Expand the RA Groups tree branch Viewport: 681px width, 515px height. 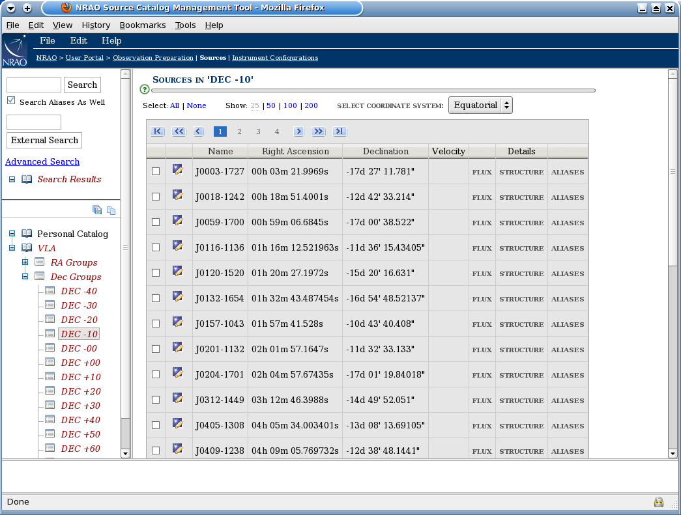(x=25, y=262)
